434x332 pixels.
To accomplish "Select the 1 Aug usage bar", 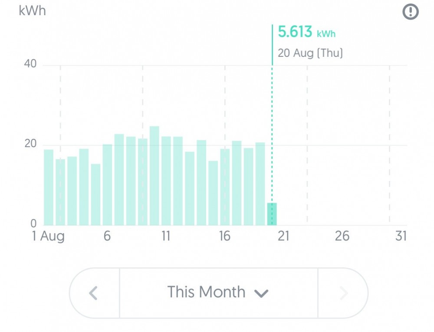I will [49, 187].
